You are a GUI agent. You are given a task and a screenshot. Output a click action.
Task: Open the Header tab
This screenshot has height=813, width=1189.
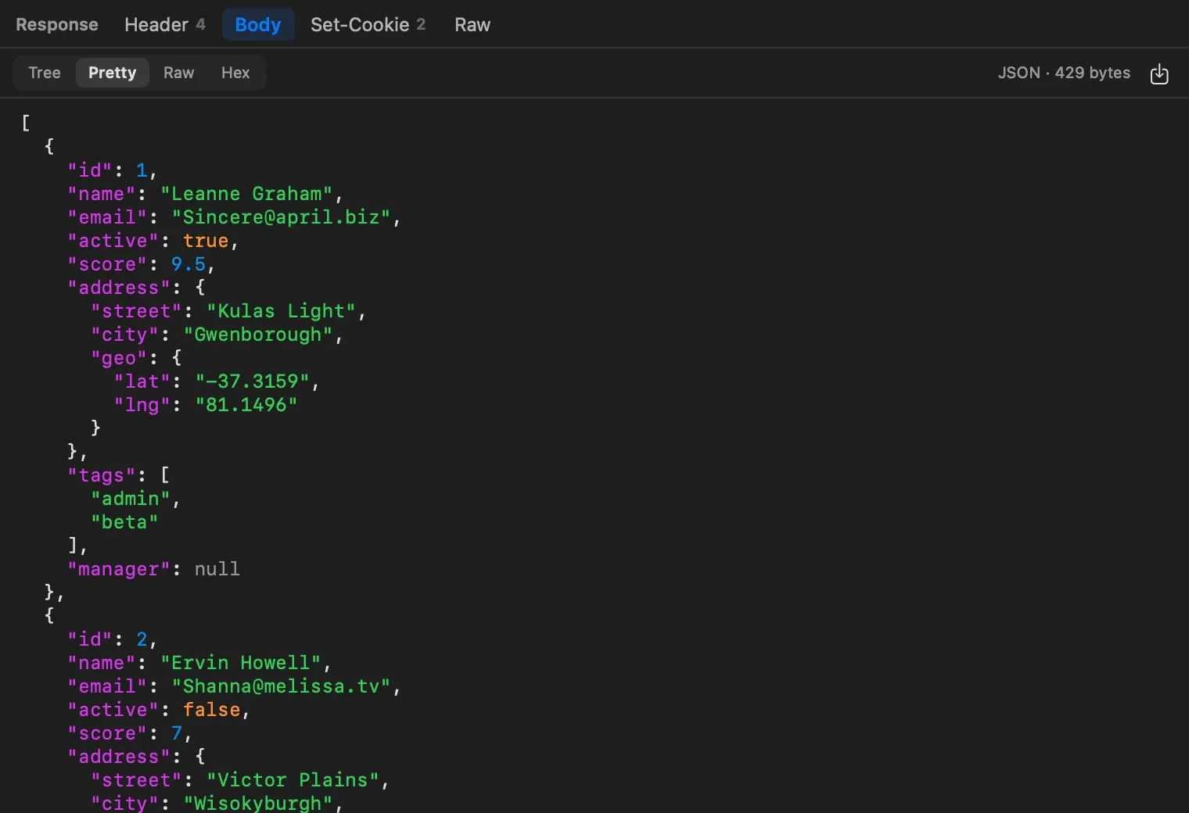pyautogui.click(x=165, y=24)
